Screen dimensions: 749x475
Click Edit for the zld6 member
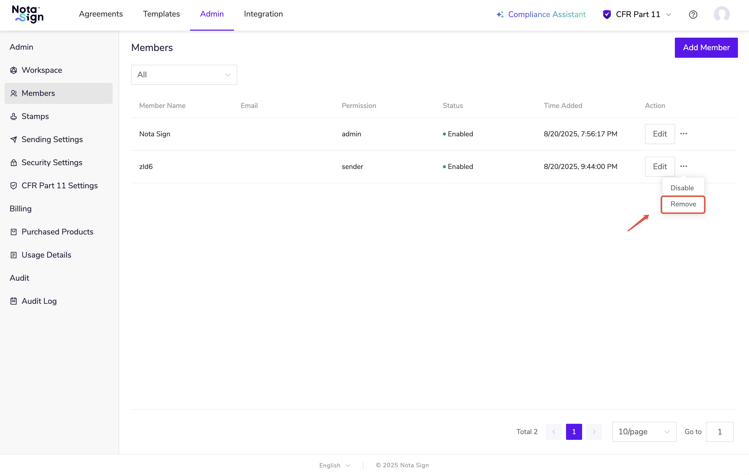pos(660,166)
